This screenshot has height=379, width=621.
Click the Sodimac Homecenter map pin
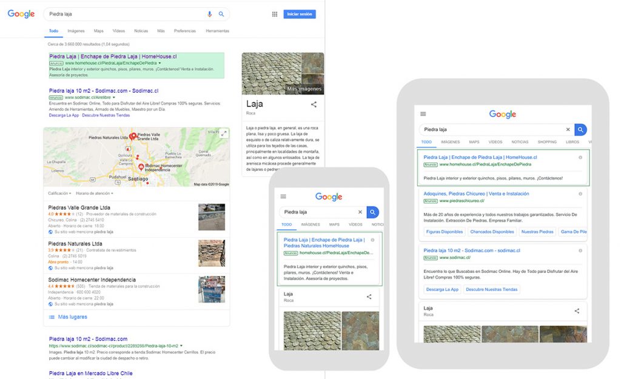pyautogui.click(x=141, y=167)
